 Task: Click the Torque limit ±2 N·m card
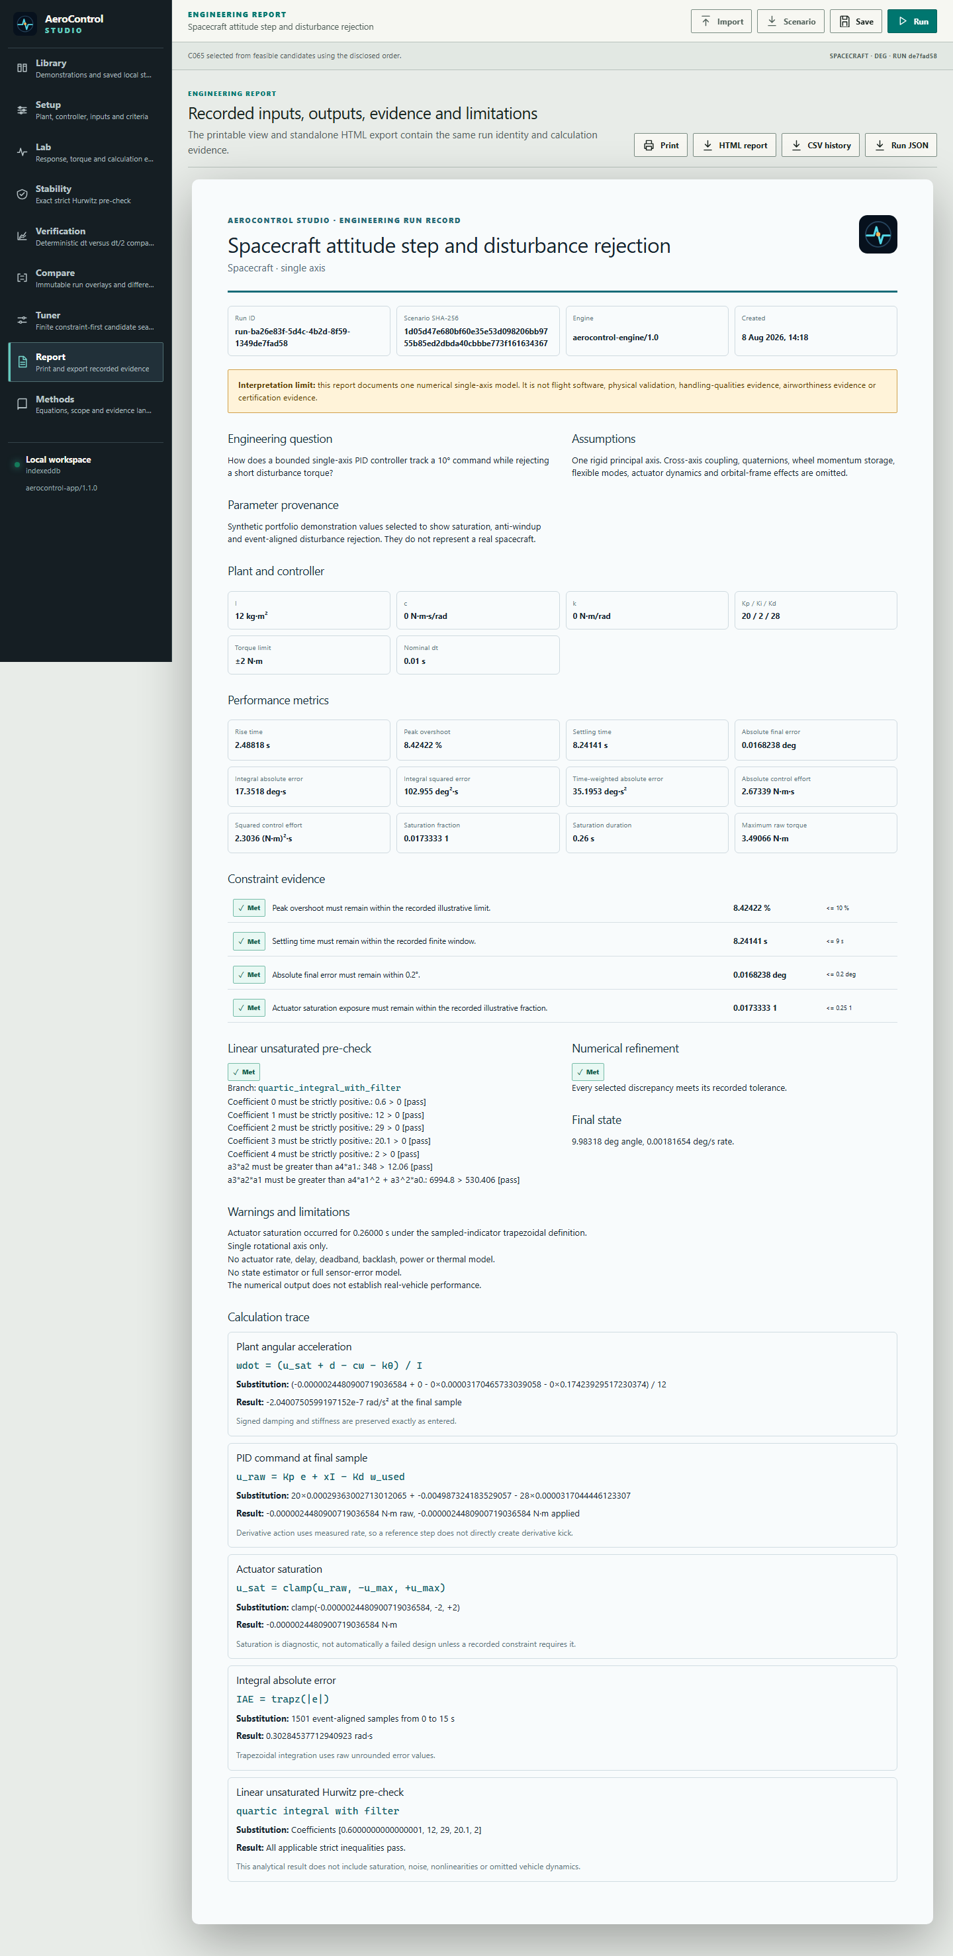(309, 655)
